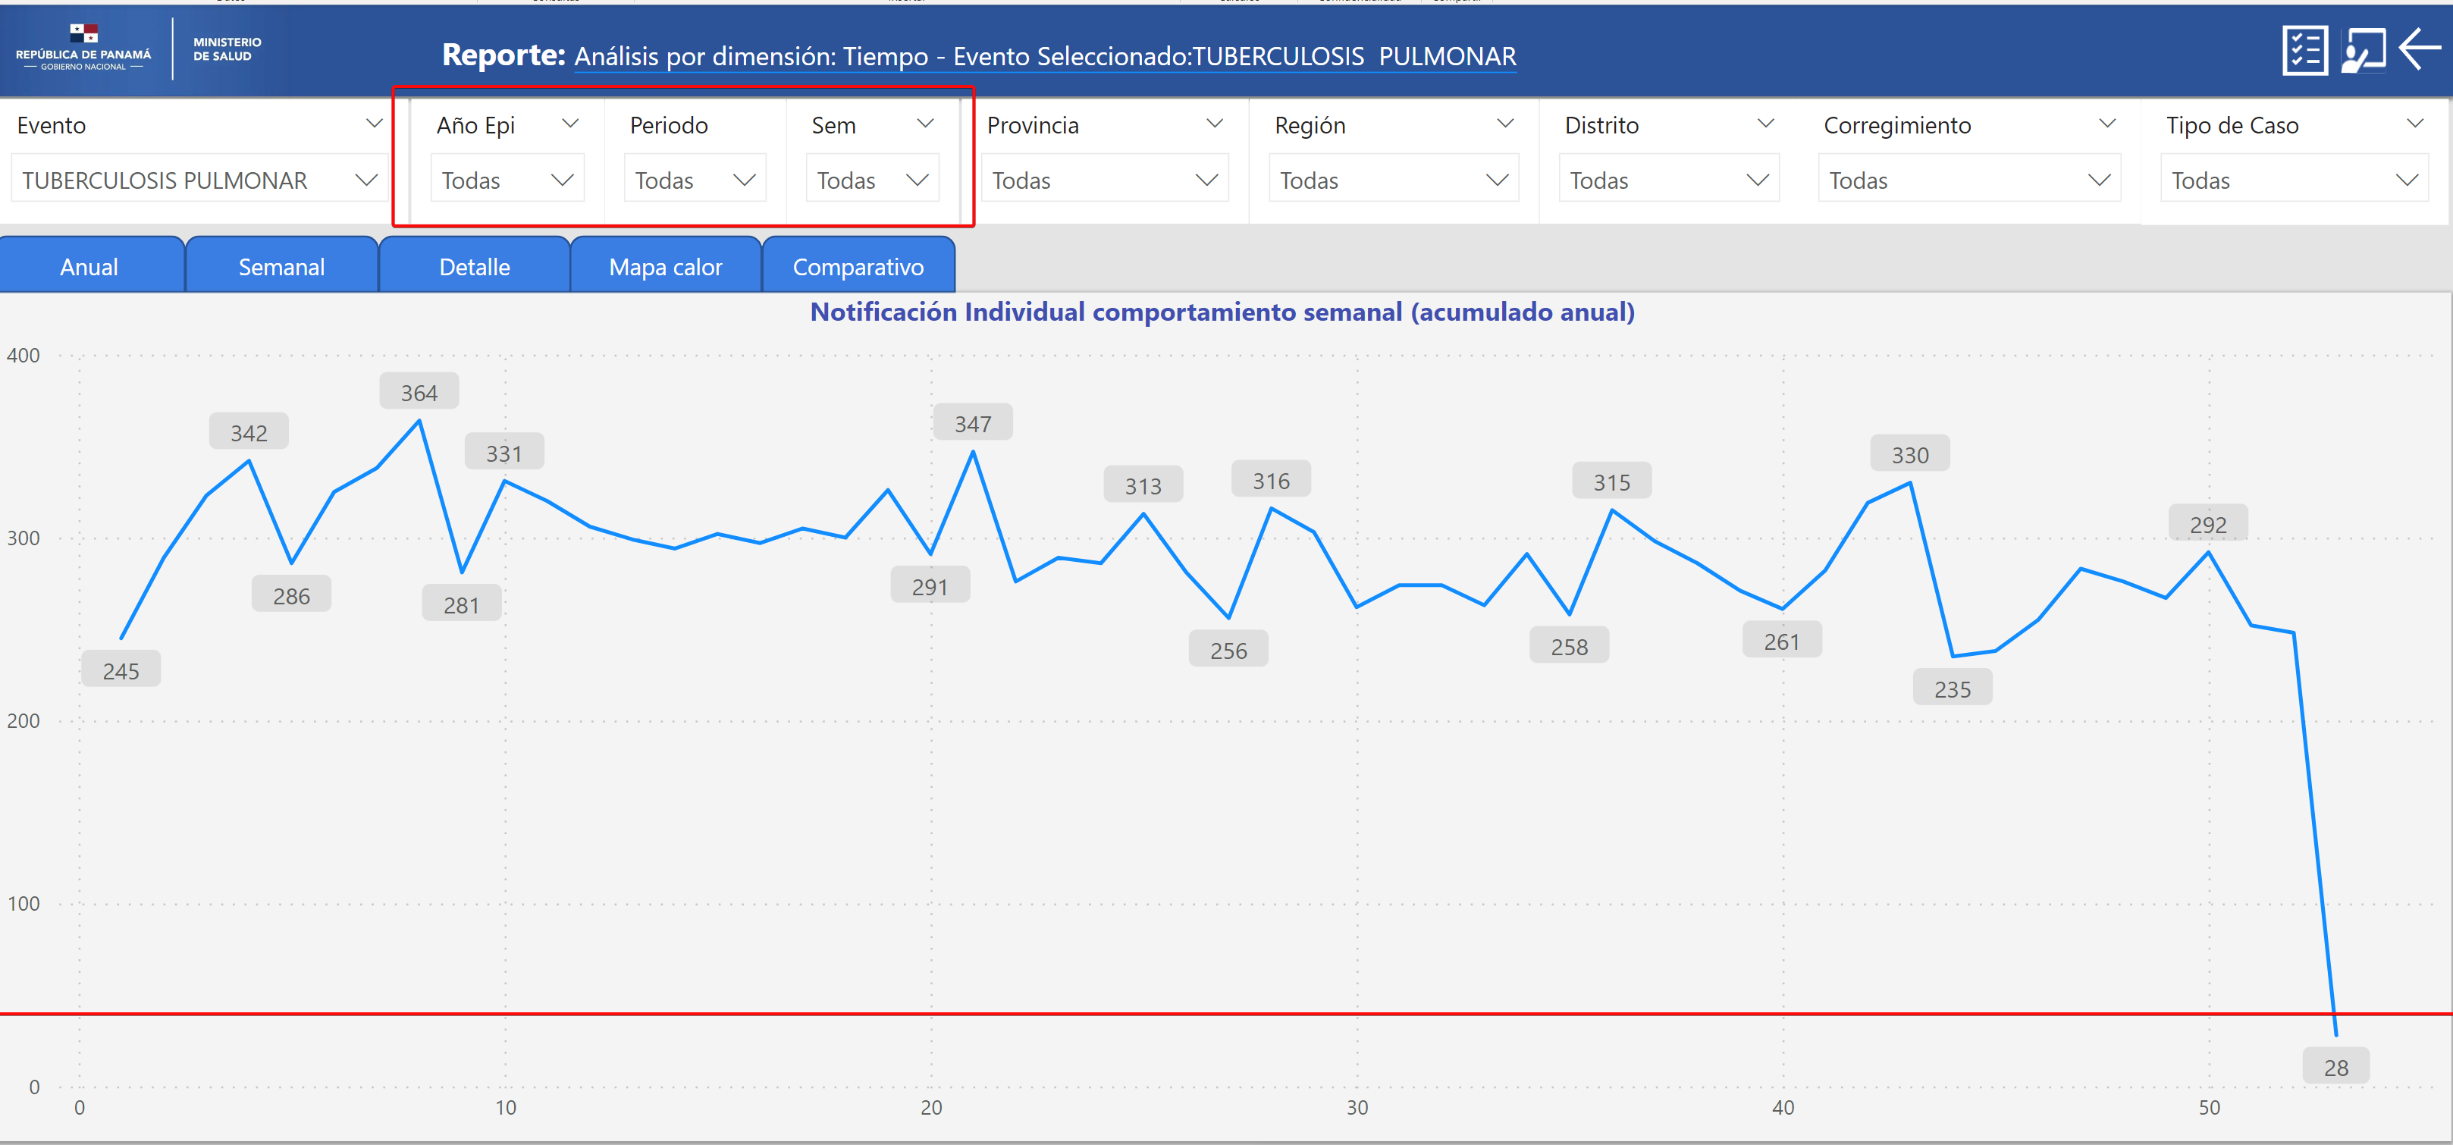Switch to the Mapa calor tab
The image size is (2453, 1145).
coord(666,265)
